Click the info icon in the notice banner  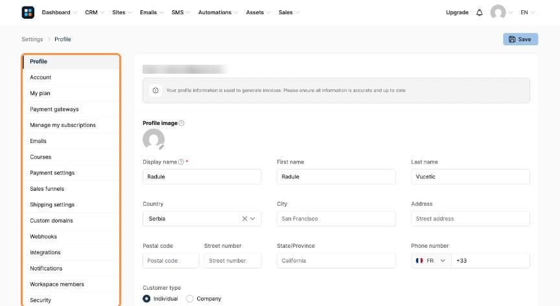tap(156, 91)
